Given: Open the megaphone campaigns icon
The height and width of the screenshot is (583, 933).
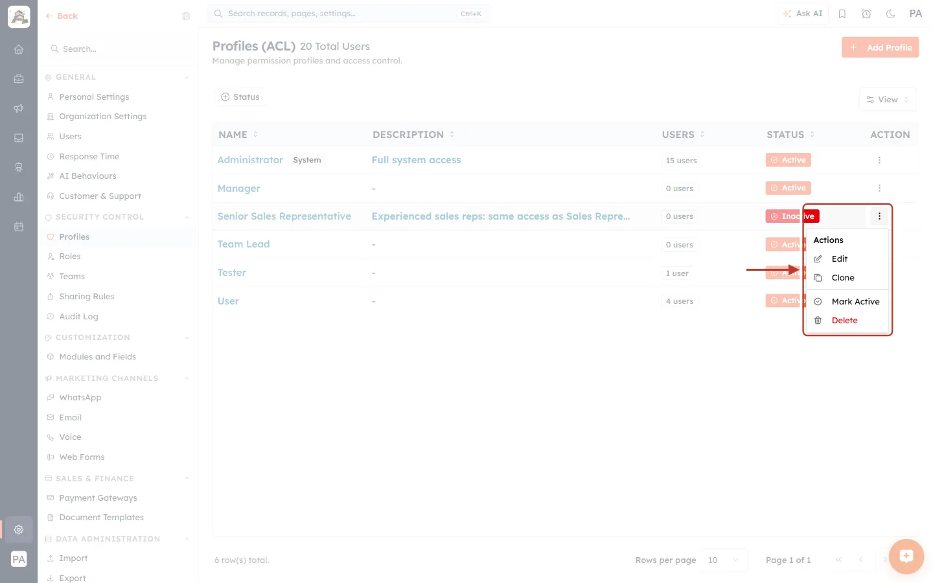Looking at the screenshot, I should click(19, 108).
